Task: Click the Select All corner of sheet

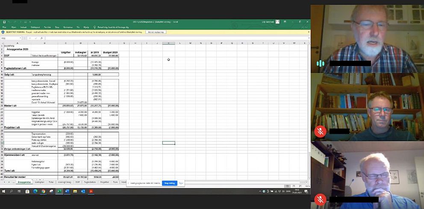Action: click(2, 43)
